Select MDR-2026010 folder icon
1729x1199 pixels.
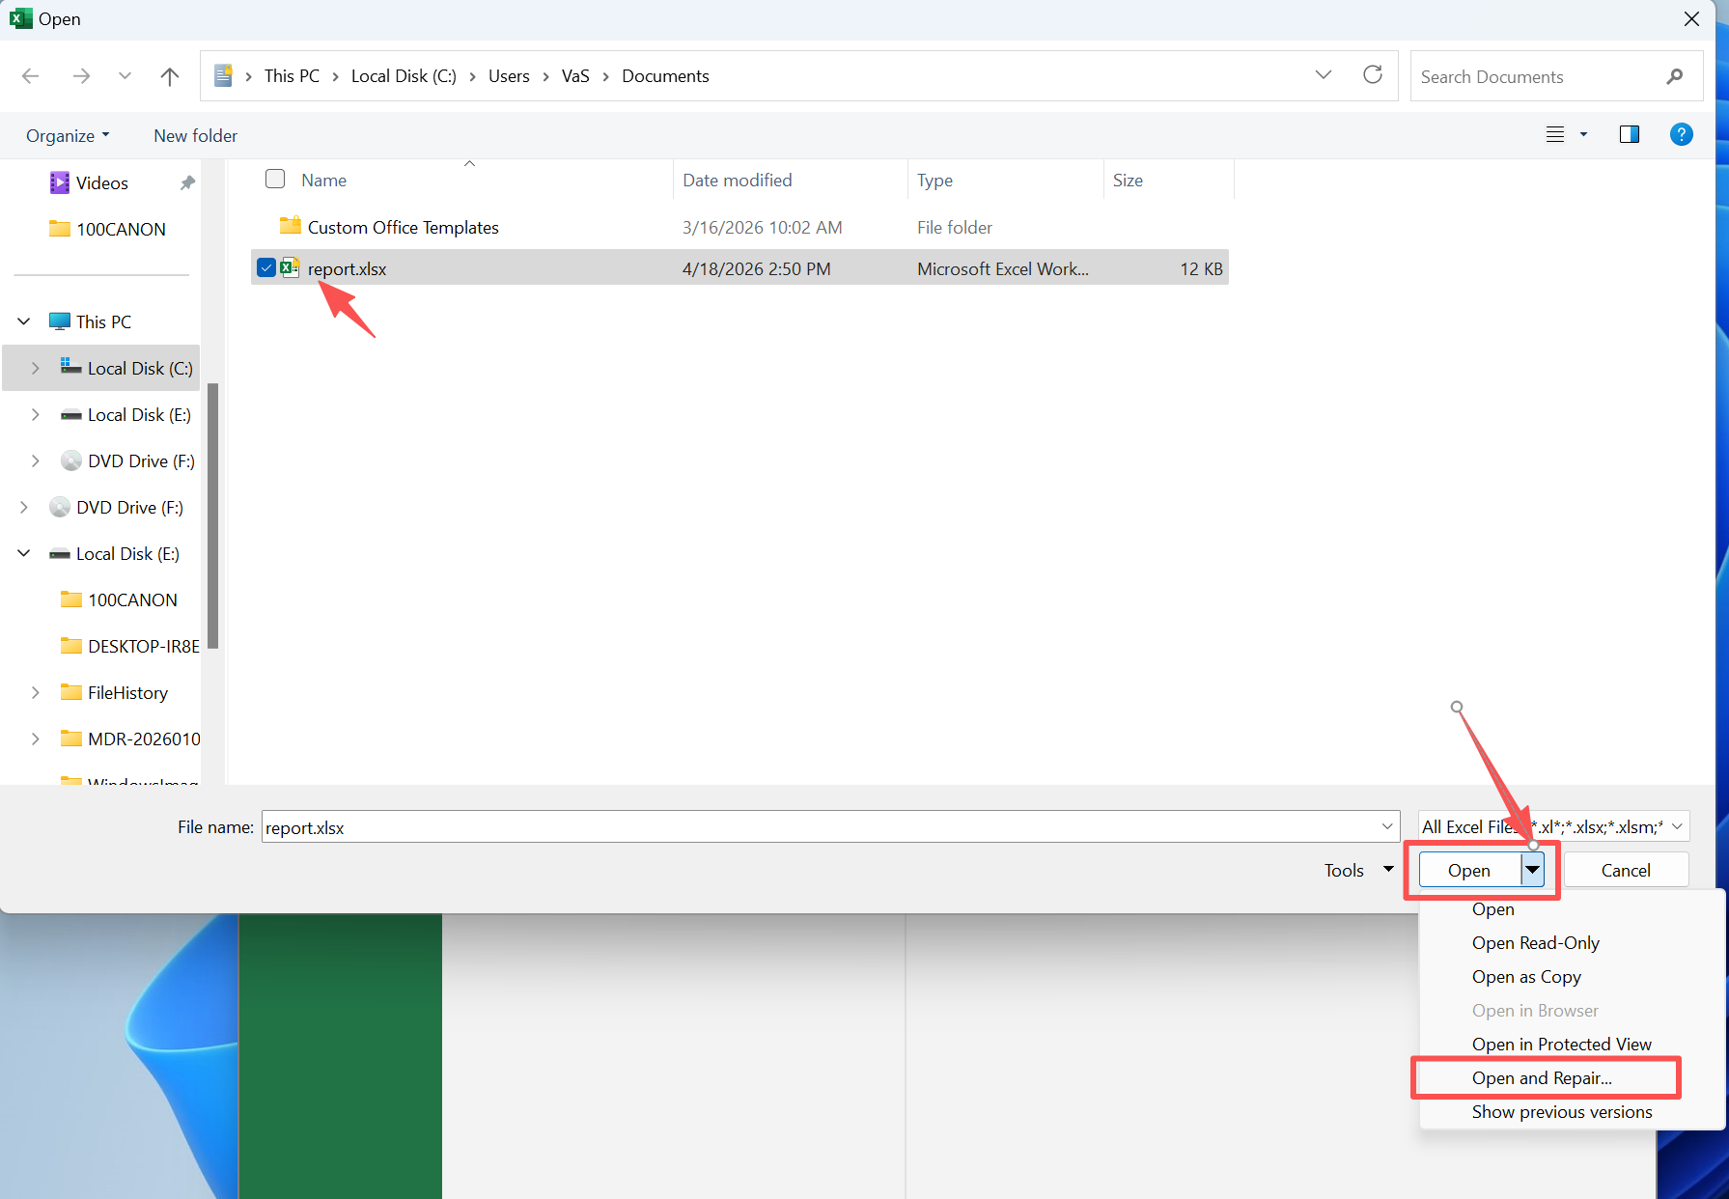pos(71,739)
